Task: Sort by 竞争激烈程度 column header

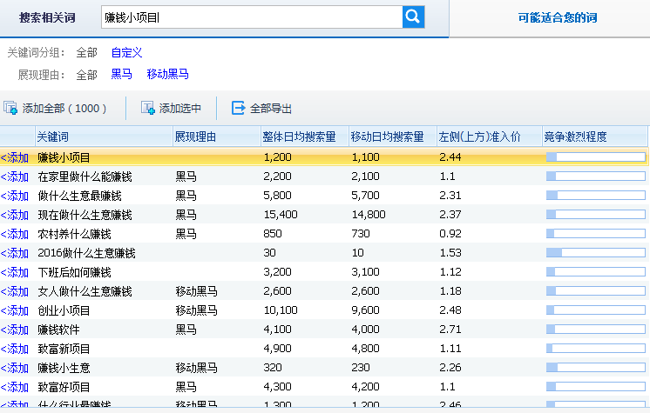Action: (x=575, y=137)
